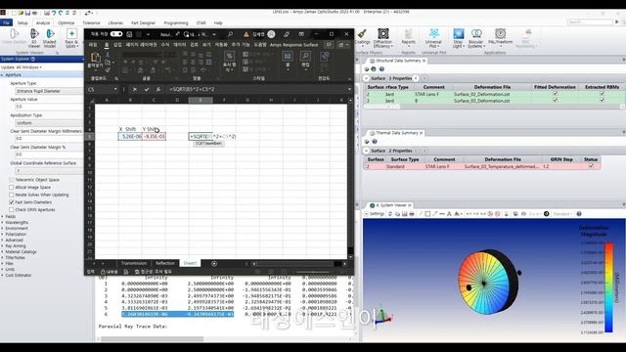
Task: Enable Afocal Image Space checkbox
Action: click(12, 187)
